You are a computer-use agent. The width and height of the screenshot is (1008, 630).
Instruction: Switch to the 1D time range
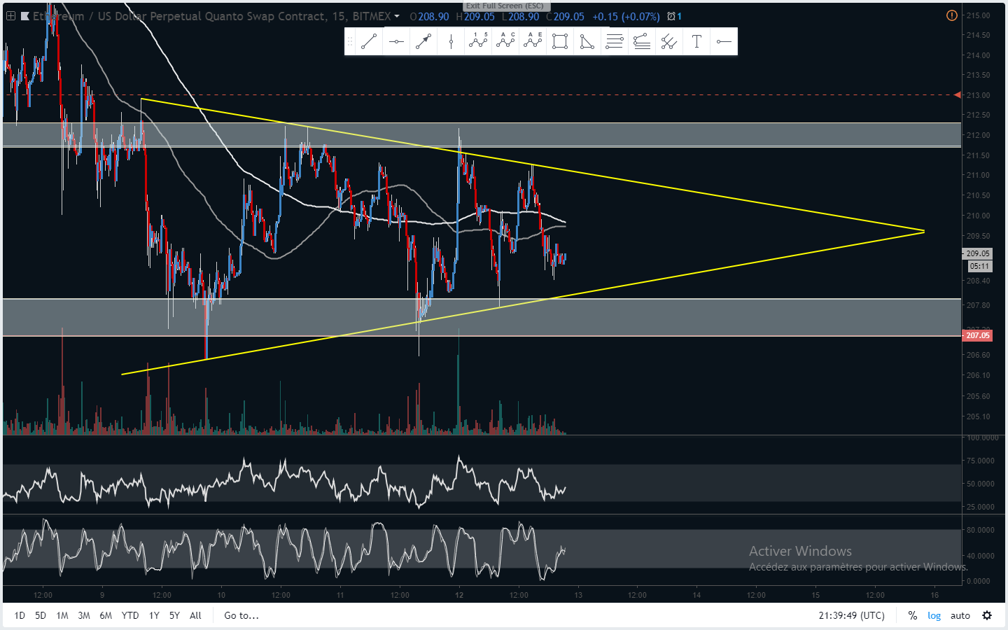(x=20, y=615)
